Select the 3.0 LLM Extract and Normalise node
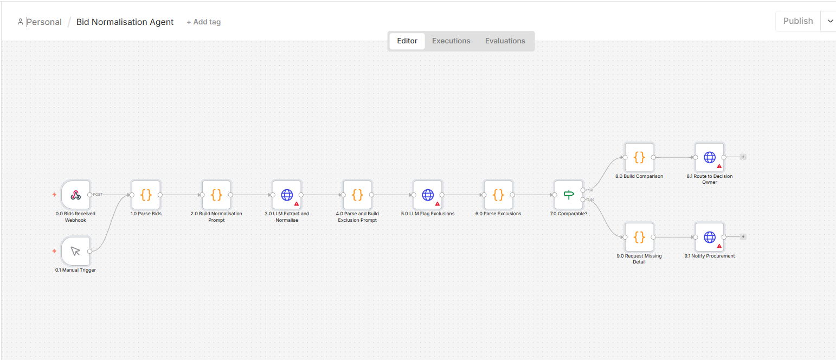Image resolution: width=836 pixels, height=360 pixels. click(287, 195)
